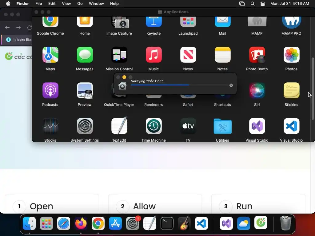This screenshot has height=236, width=315.
Task: Open Google Chrome from the Dock
Action: (x=98, y=223)
